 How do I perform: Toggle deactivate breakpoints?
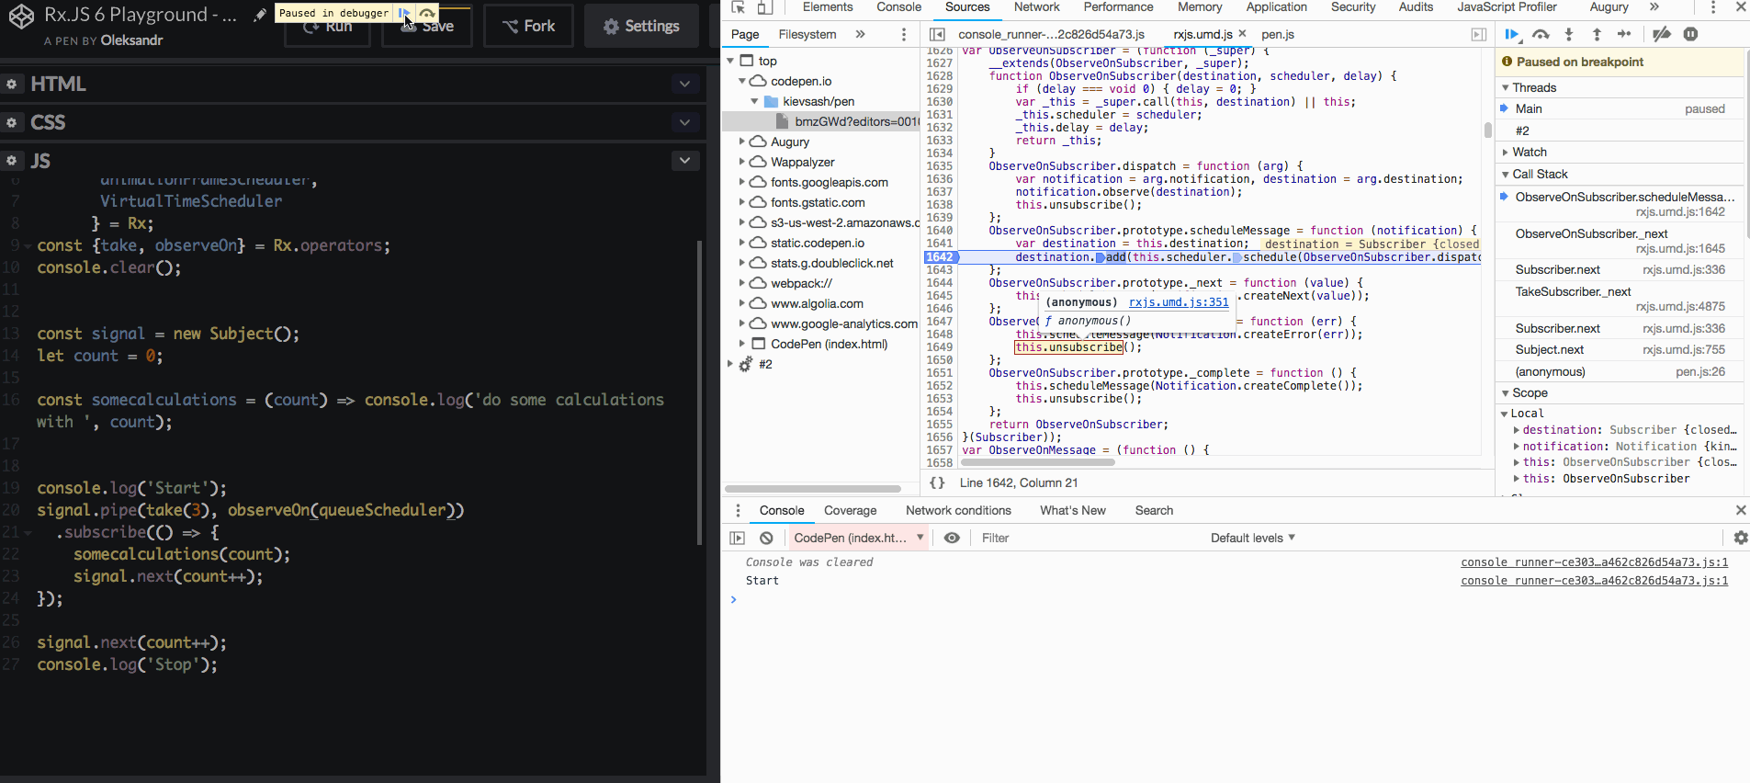pos(1661,35)
